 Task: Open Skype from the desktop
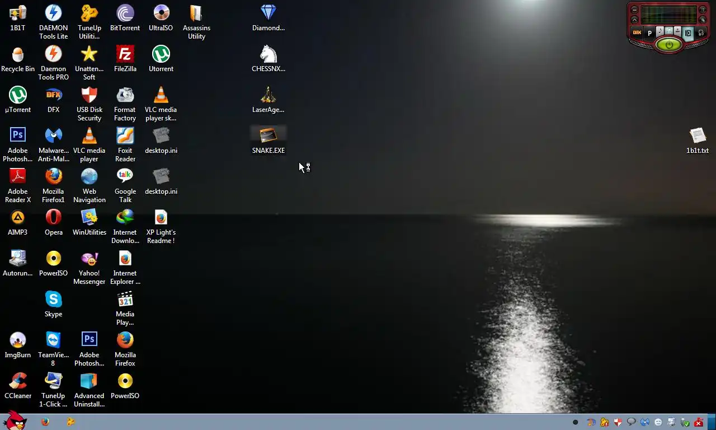[53, 304]
